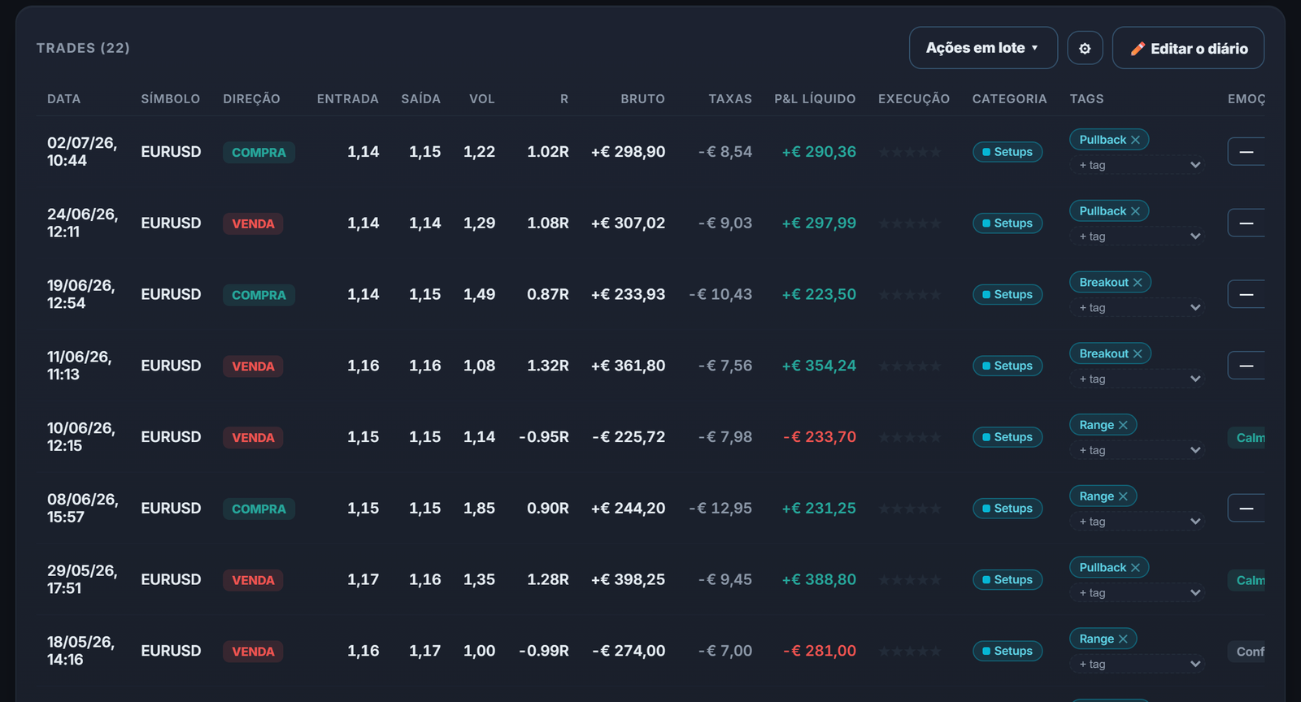Click the DATA column header
This screenshot has width=1301, height=702.
(x=63, y=99)
